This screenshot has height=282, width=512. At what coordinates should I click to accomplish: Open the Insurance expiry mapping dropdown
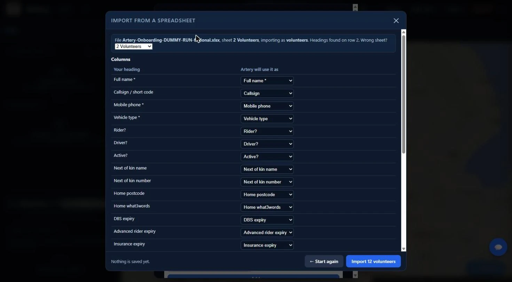pos(267,245)
